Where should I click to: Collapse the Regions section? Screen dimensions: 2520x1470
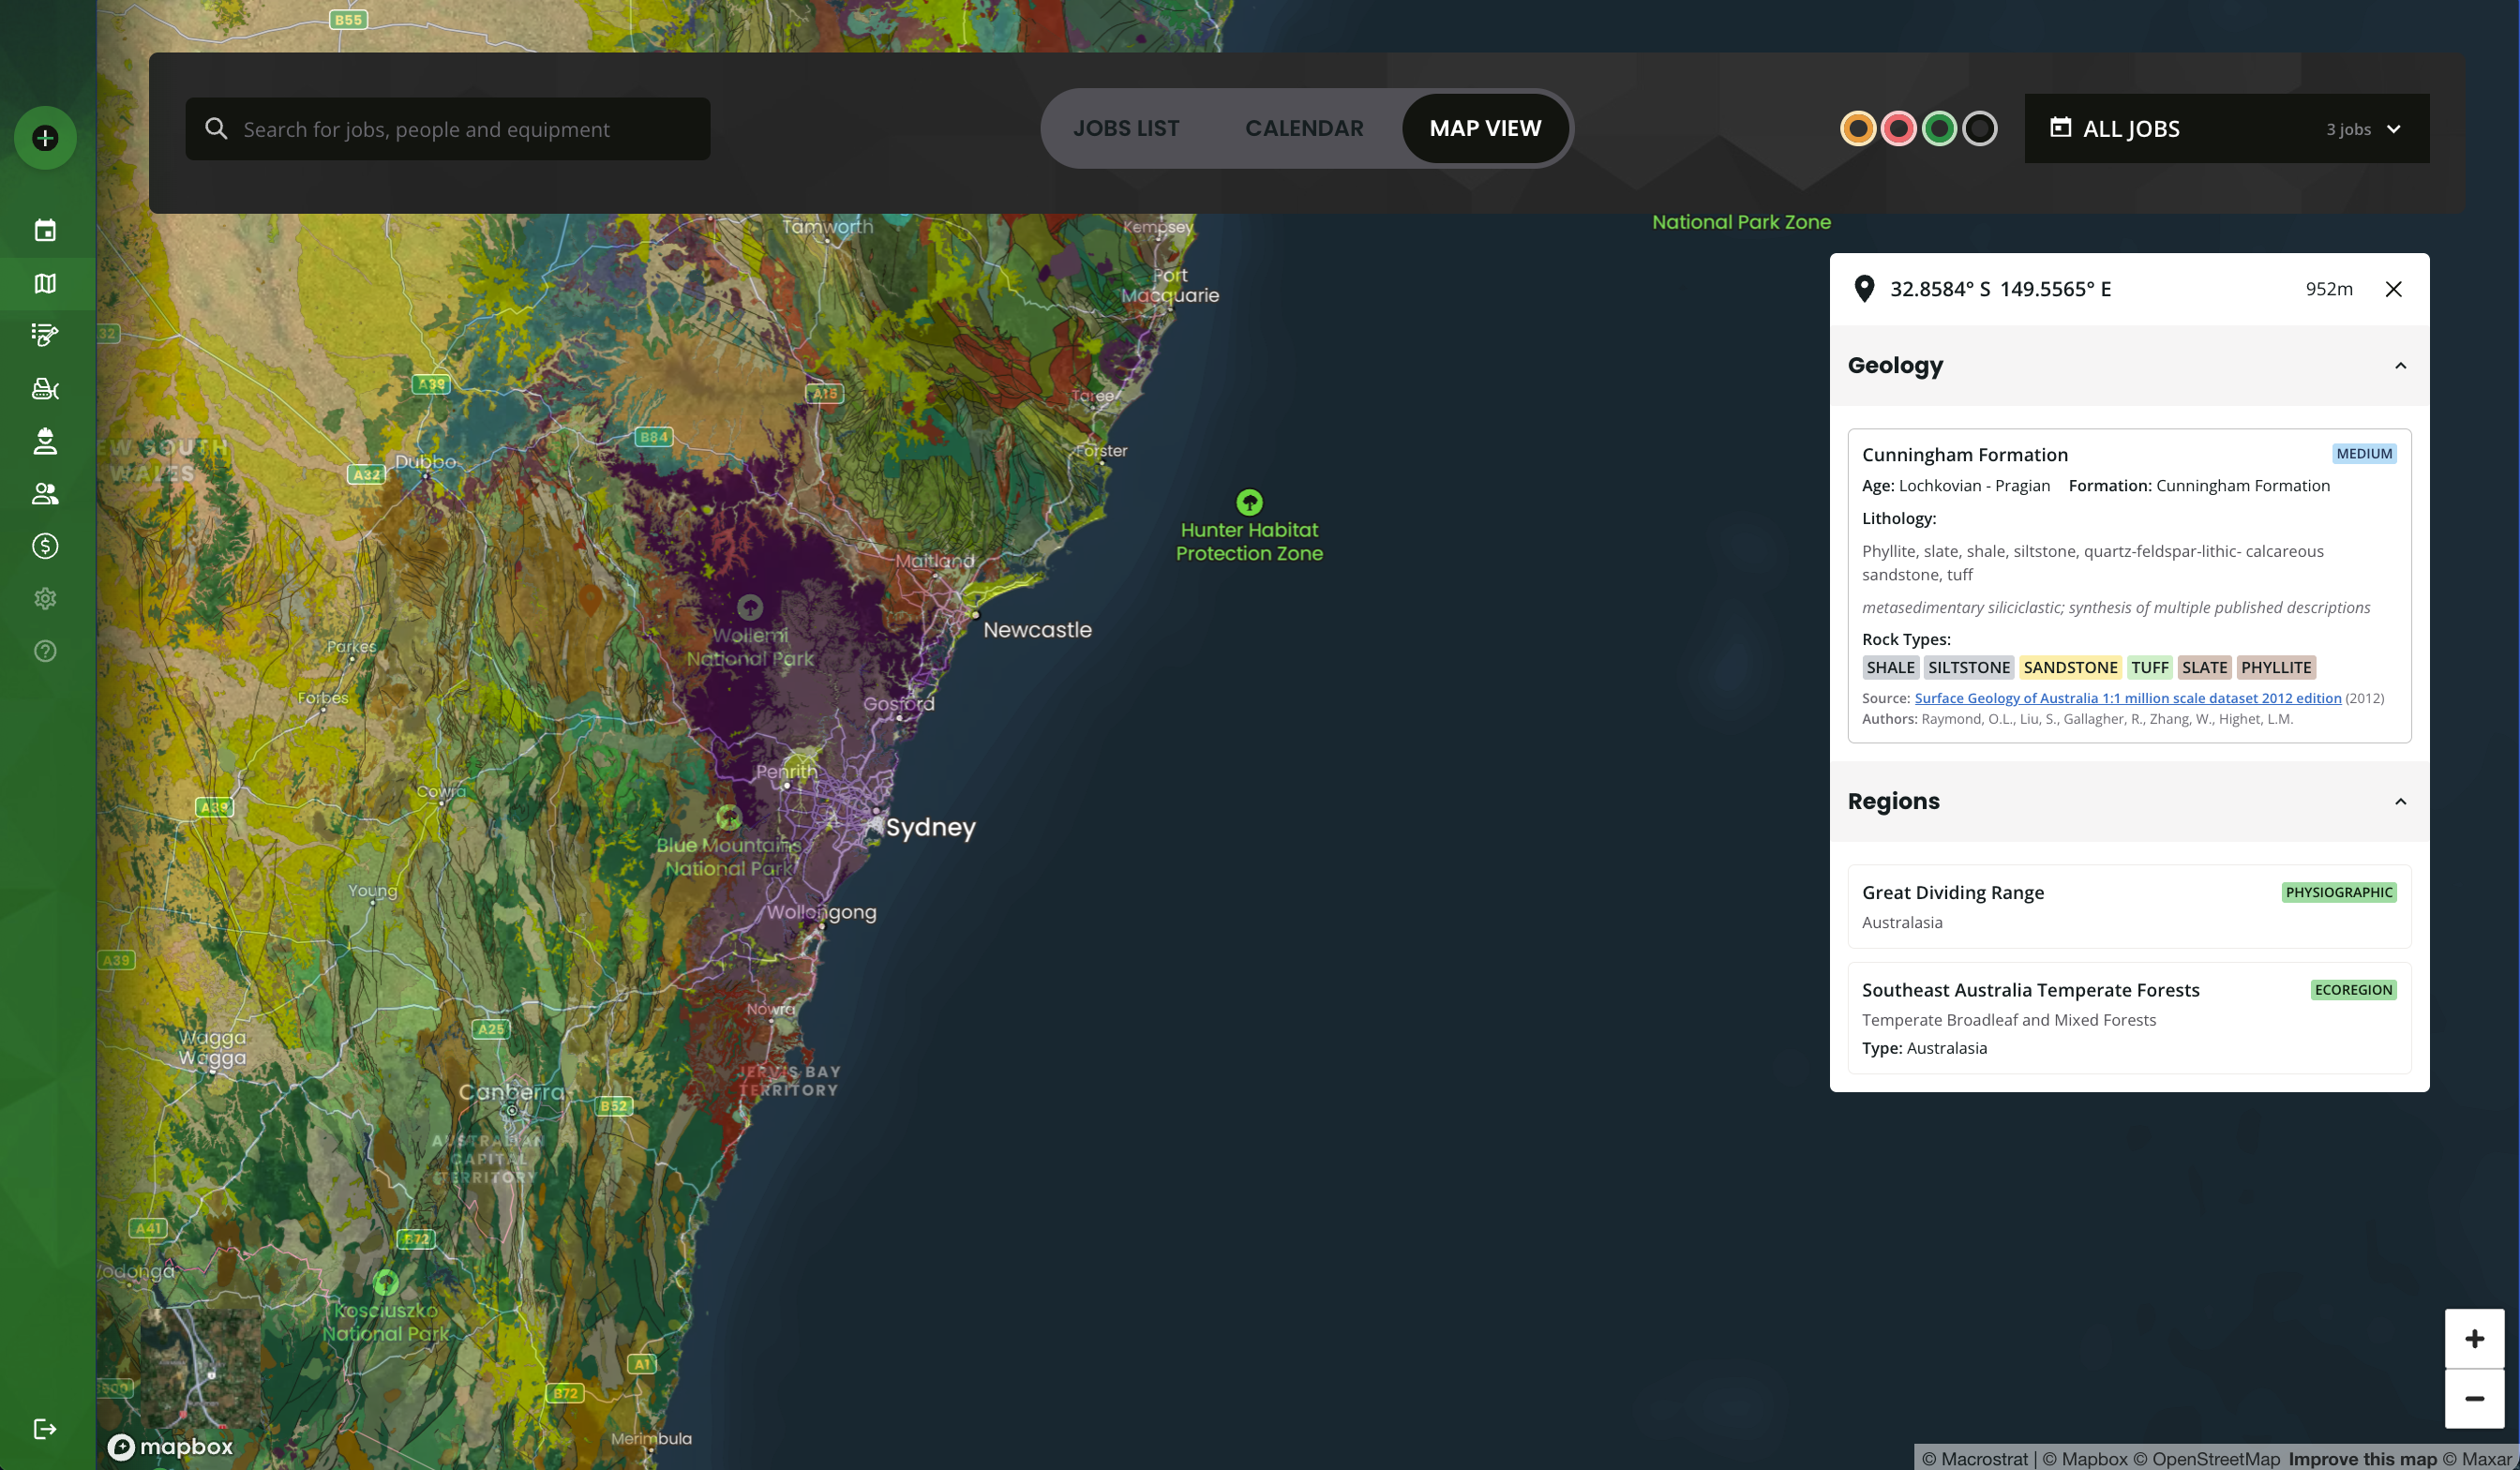(2400, 802)
